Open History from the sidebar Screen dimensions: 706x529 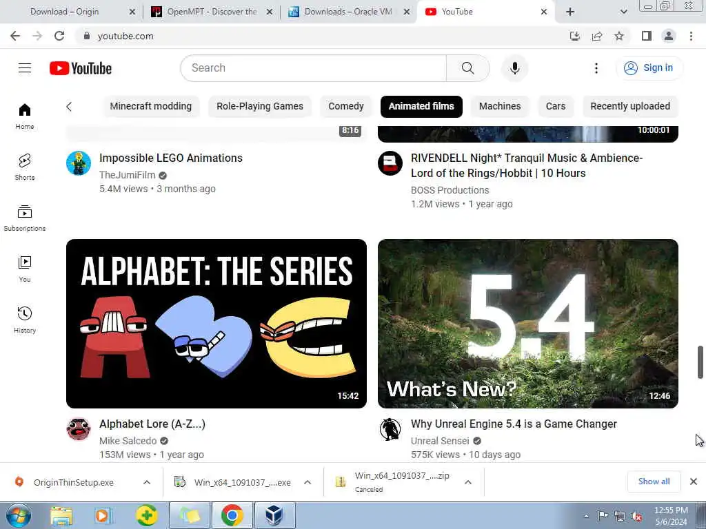tap(25, 320)
